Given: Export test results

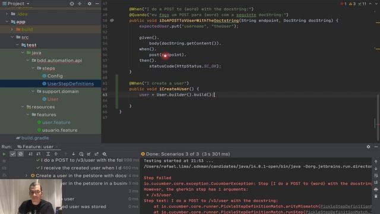Looking at the screenshot, I should (x=97, y=154).
